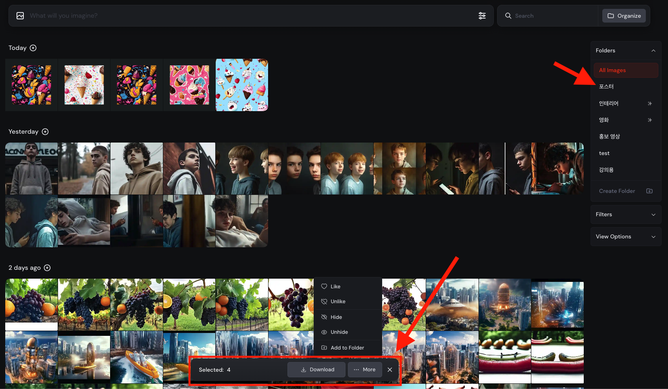Open the More actions button
Screen dimensions: 668x389
click(365, 370)
